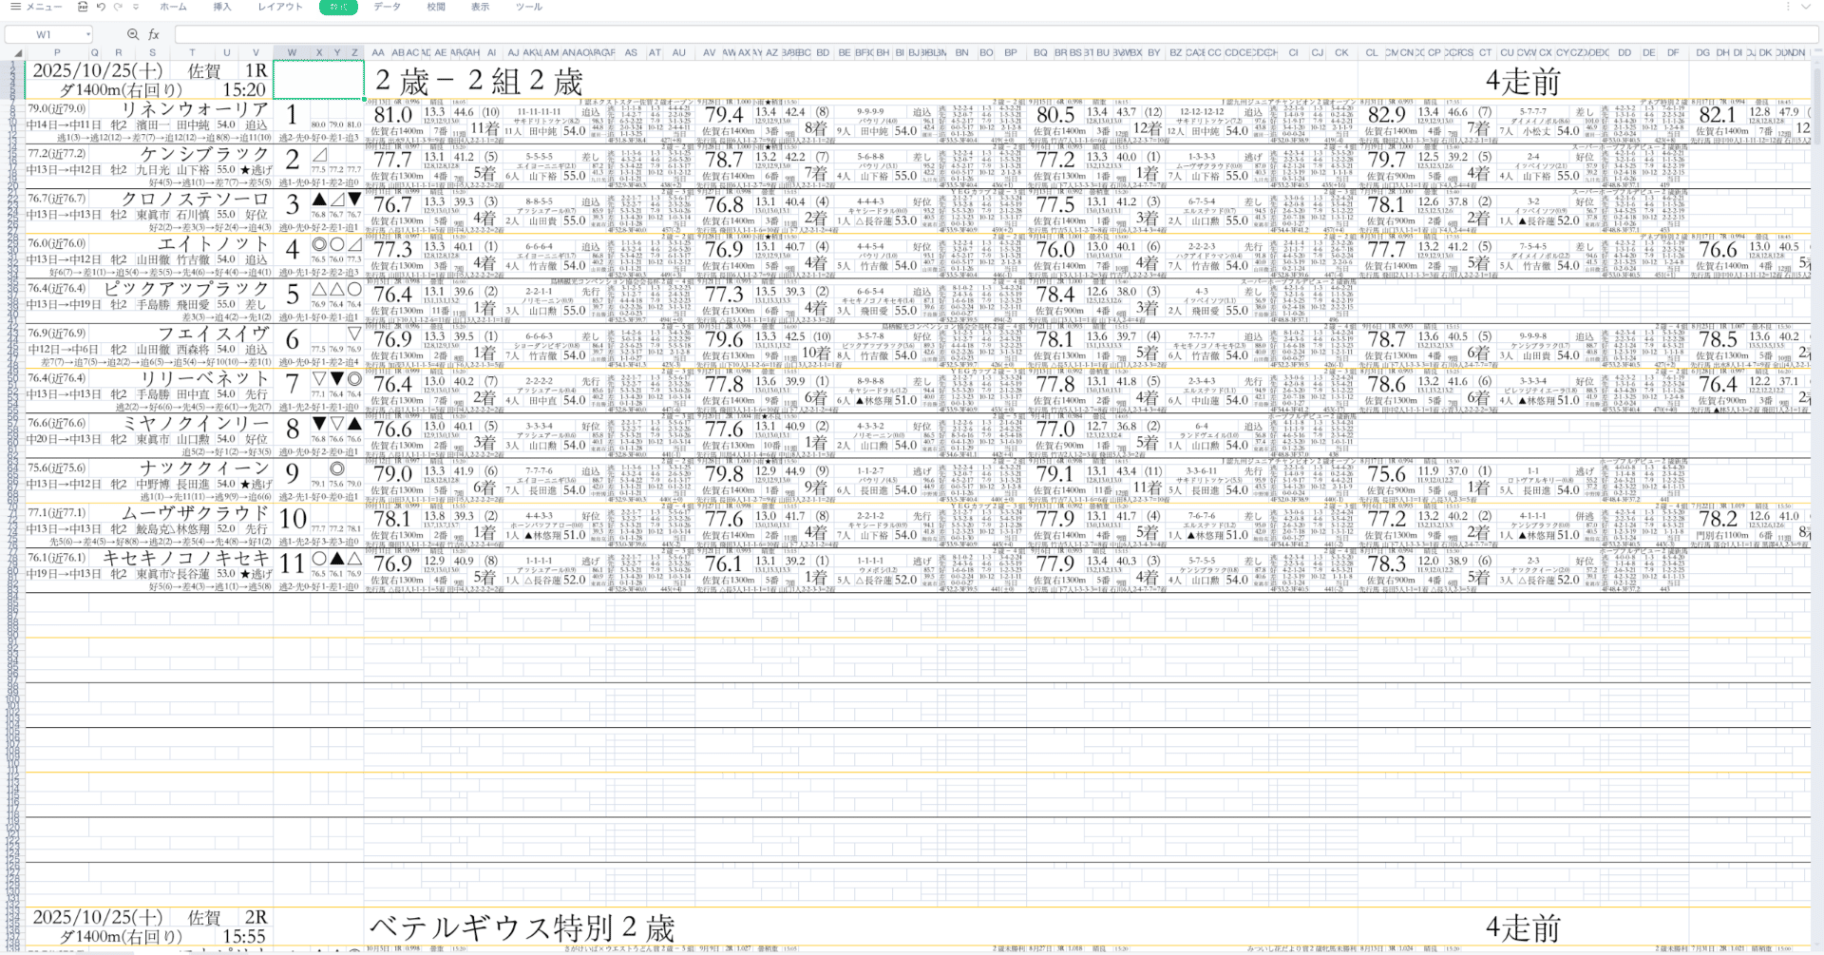Select column header W
The image size is (1824, 955).
pyautogui.click(x=293, y=52)
